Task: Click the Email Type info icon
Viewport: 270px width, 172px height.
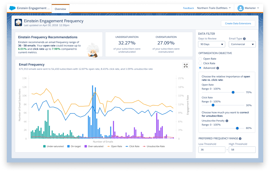Action: point(244,39)
